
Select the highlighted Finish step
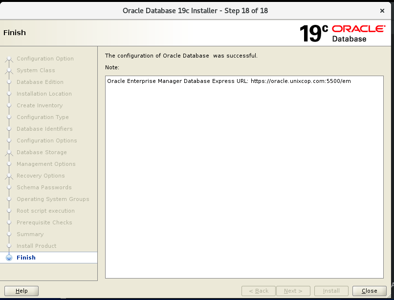(49, 258)
